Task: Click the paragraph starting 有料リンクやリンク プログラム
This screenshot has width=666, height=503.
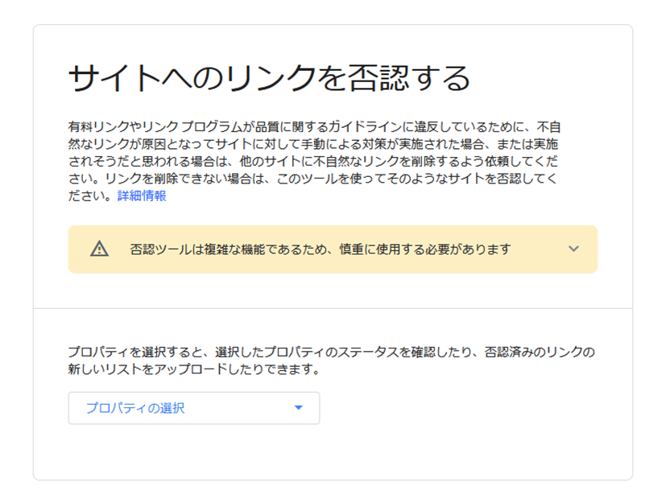Action: tap(314, 161)
